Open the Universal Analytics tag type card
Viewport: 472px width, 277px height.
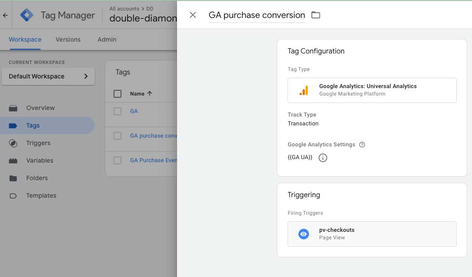[372, 90]
